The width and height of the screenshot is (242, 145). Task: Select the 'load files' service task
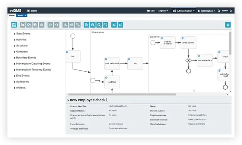coord(112,82)
